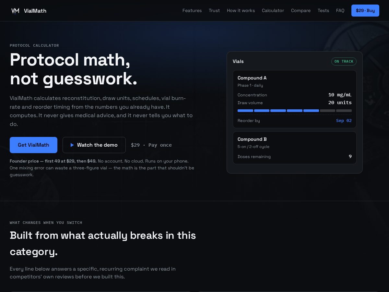Viewport: 389px width, 292px height.
Task: Open How it works nav item
Action: [241, 11]
